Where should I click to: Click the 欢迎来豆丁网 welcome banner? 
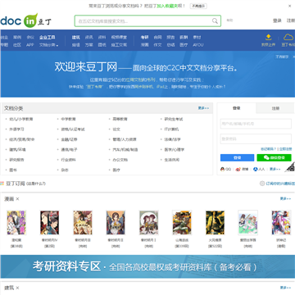147,74
